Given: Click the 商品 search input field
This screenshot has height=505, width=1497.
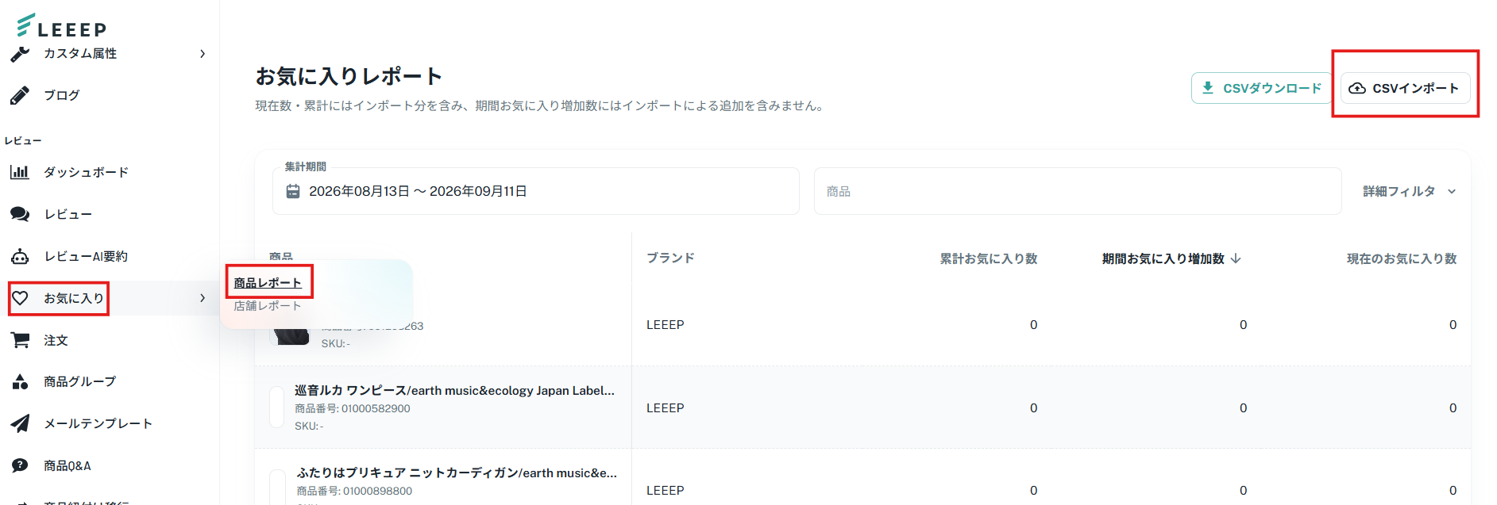Looking at the screenshot, I should click(1078, 191).
